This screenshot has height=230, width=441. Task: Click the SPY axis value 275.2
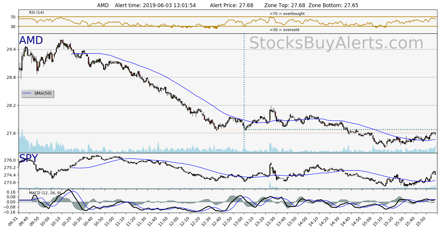(x=10, y=168)
